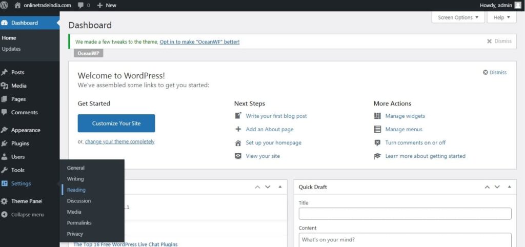Select Home under Dashboard menu
Image resolution: width=525 pixels, height=247 pixels.
pyautogui.click(x=9, y=38)
